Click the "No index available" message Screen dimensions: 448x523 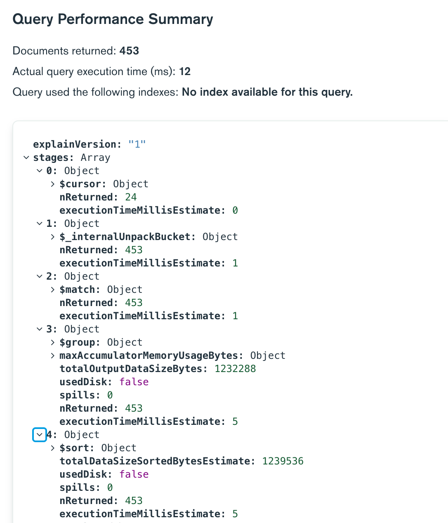pos(267,92)
